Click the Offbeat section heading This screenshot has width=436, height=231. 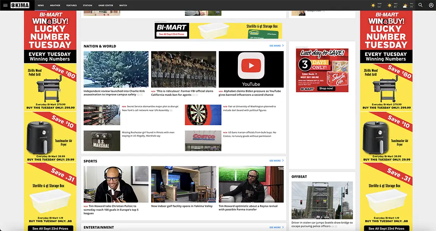click(x=299, y=176)
